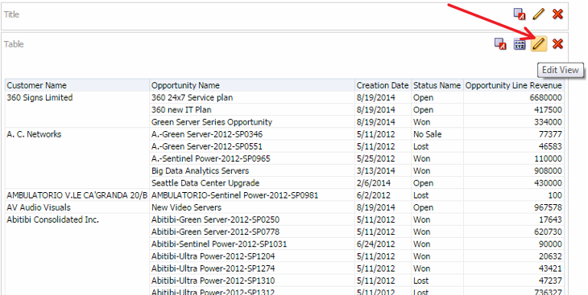
Task: Select opportunity A.-Green Server-2012-SP0346
Action: pyautogui.click(x=207, y=134)
